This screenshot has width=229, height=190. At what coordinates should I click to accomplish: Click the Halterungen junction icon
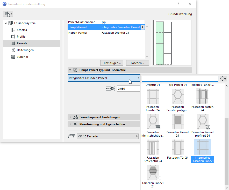(13, 50)
